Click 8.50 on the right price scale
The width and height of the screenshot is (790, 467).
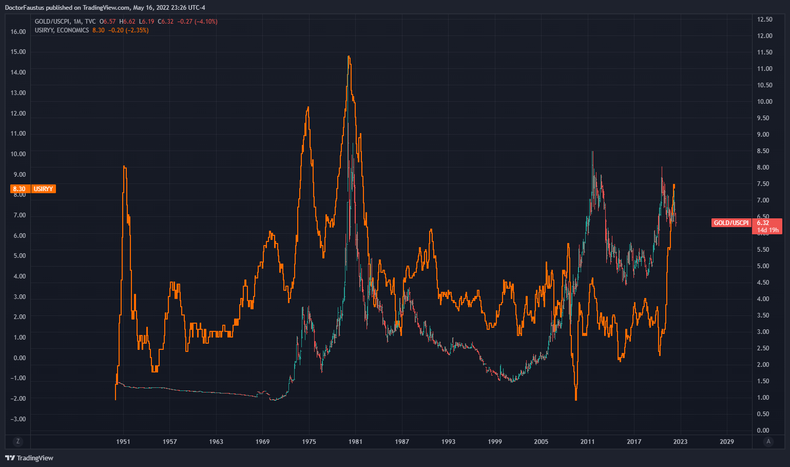point(763,151)
